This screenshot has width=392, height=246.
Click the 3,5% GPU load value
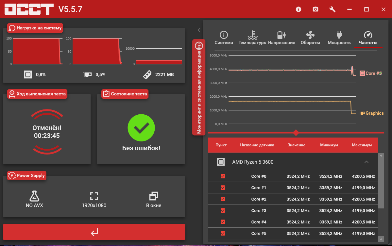tap(100, 74)
